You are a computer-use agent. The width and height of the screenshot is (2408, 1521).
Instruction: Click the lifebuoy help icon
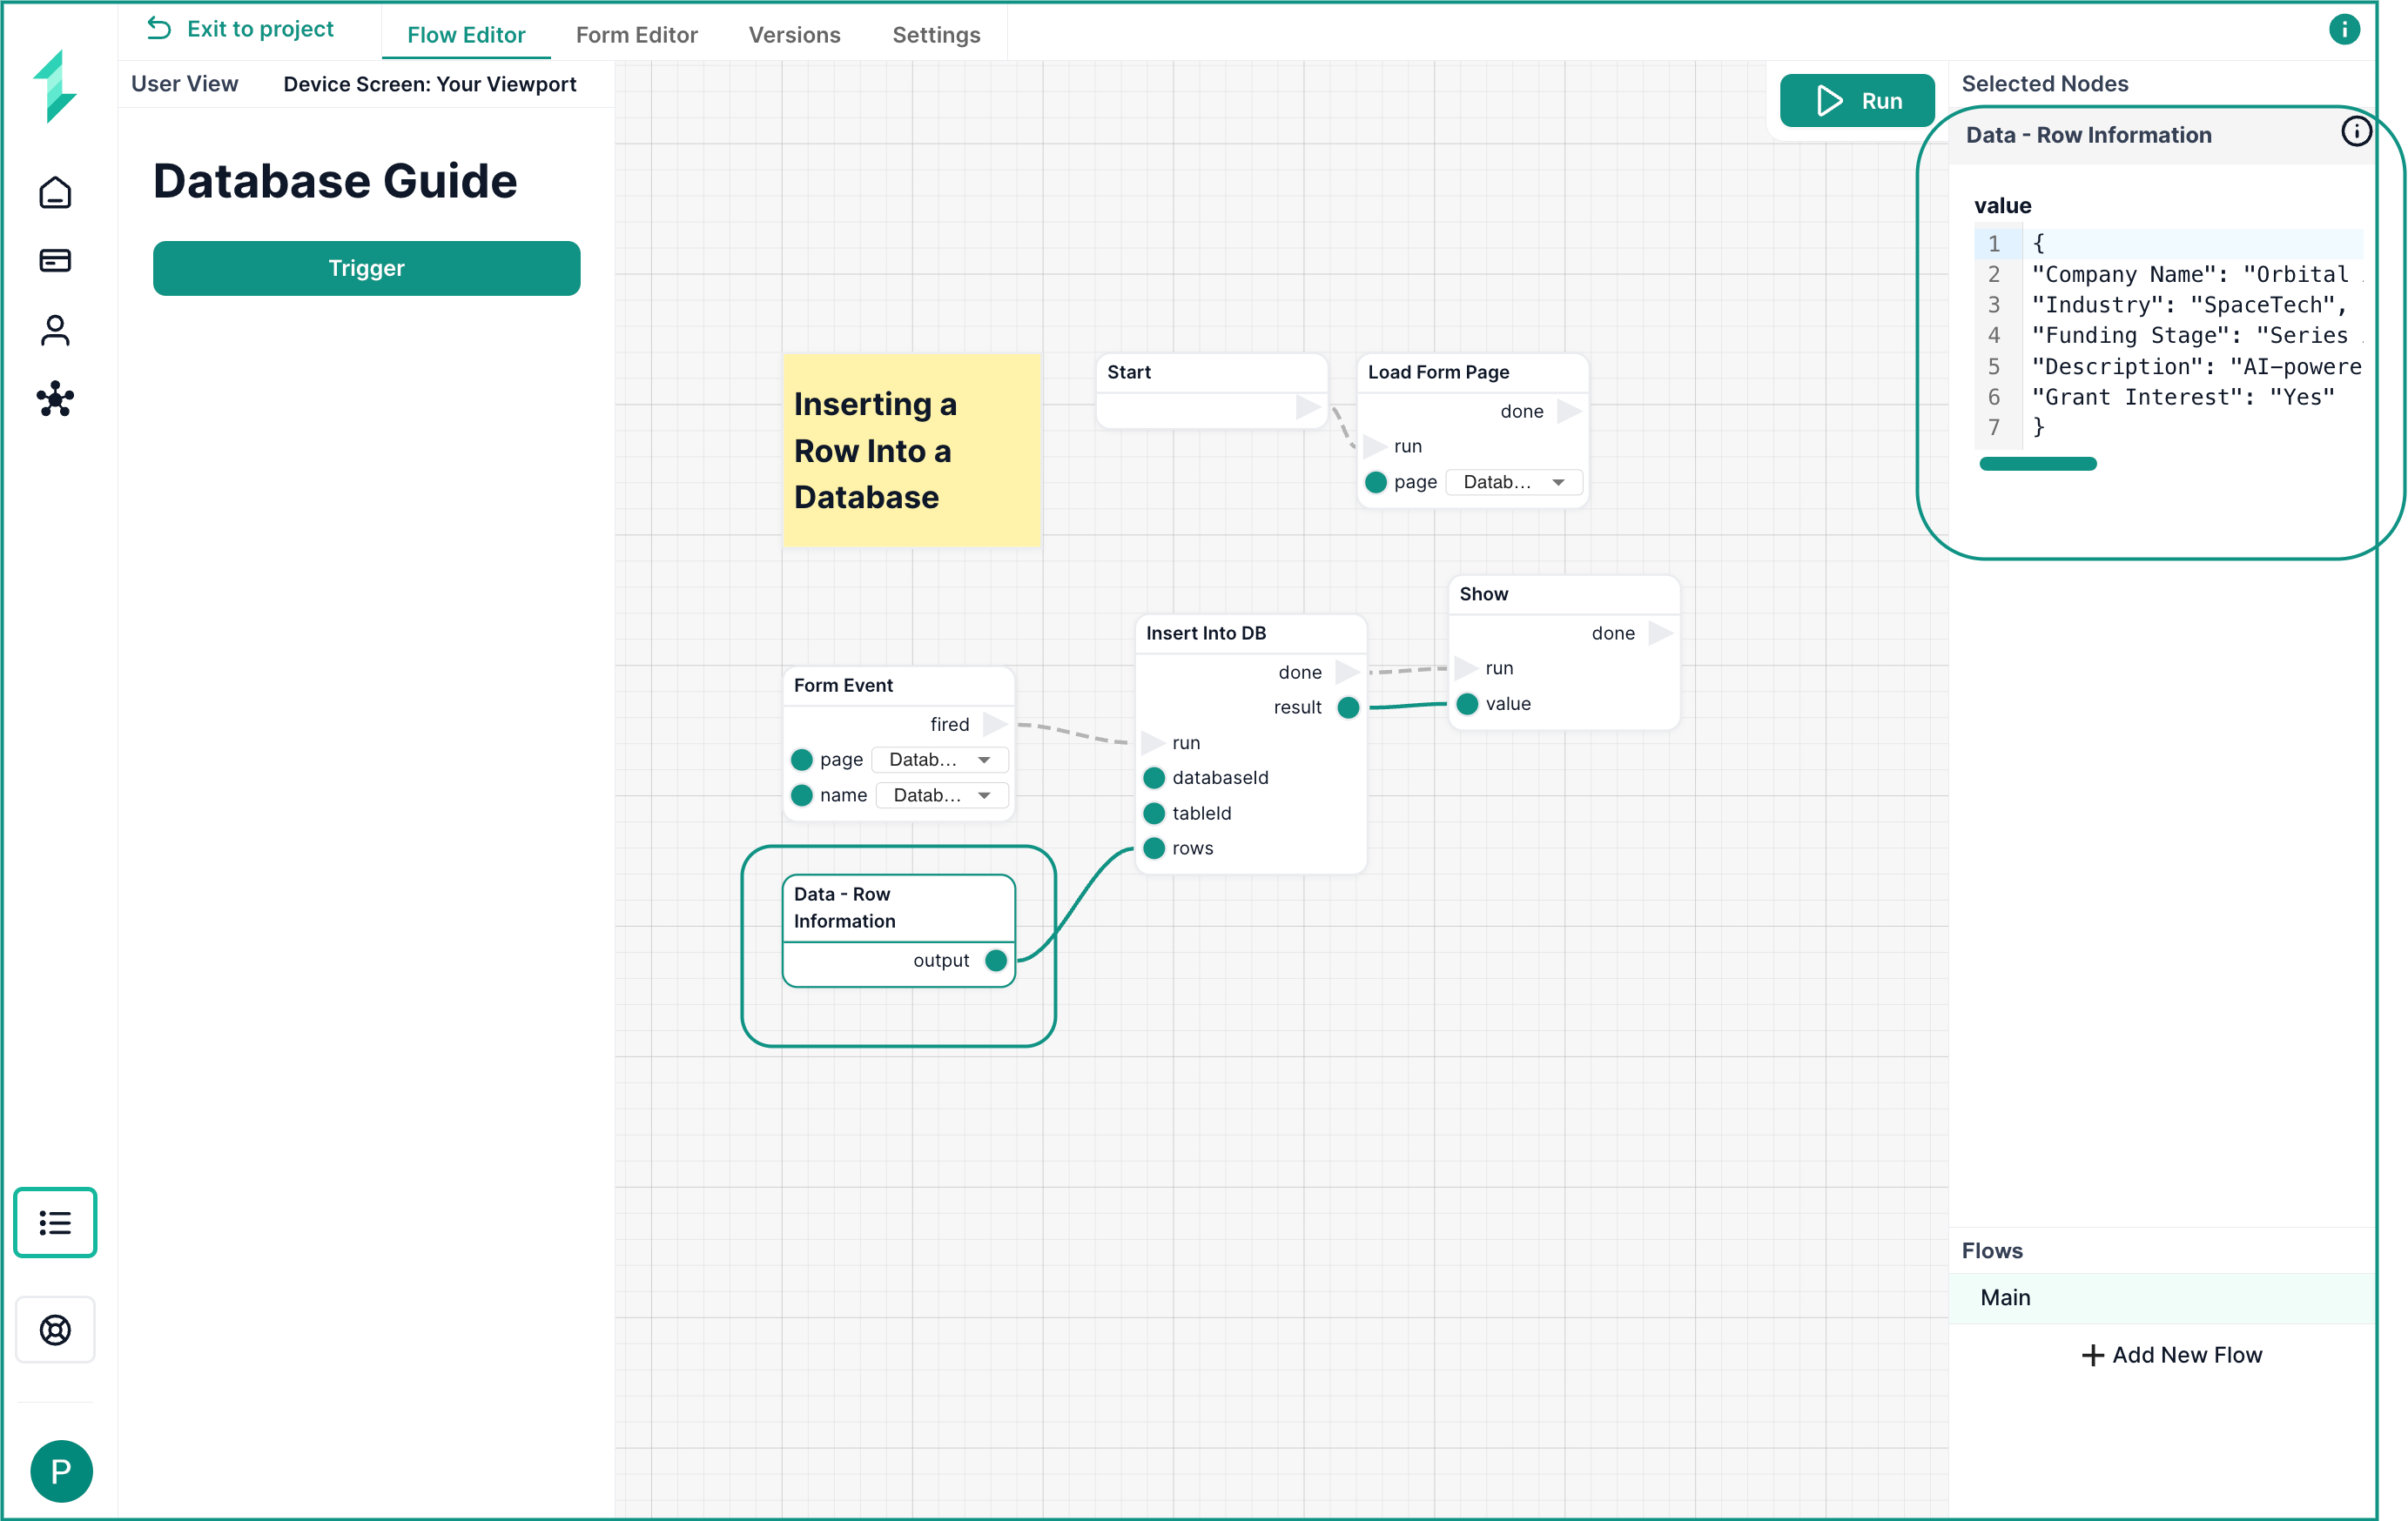click(55, 1329)
